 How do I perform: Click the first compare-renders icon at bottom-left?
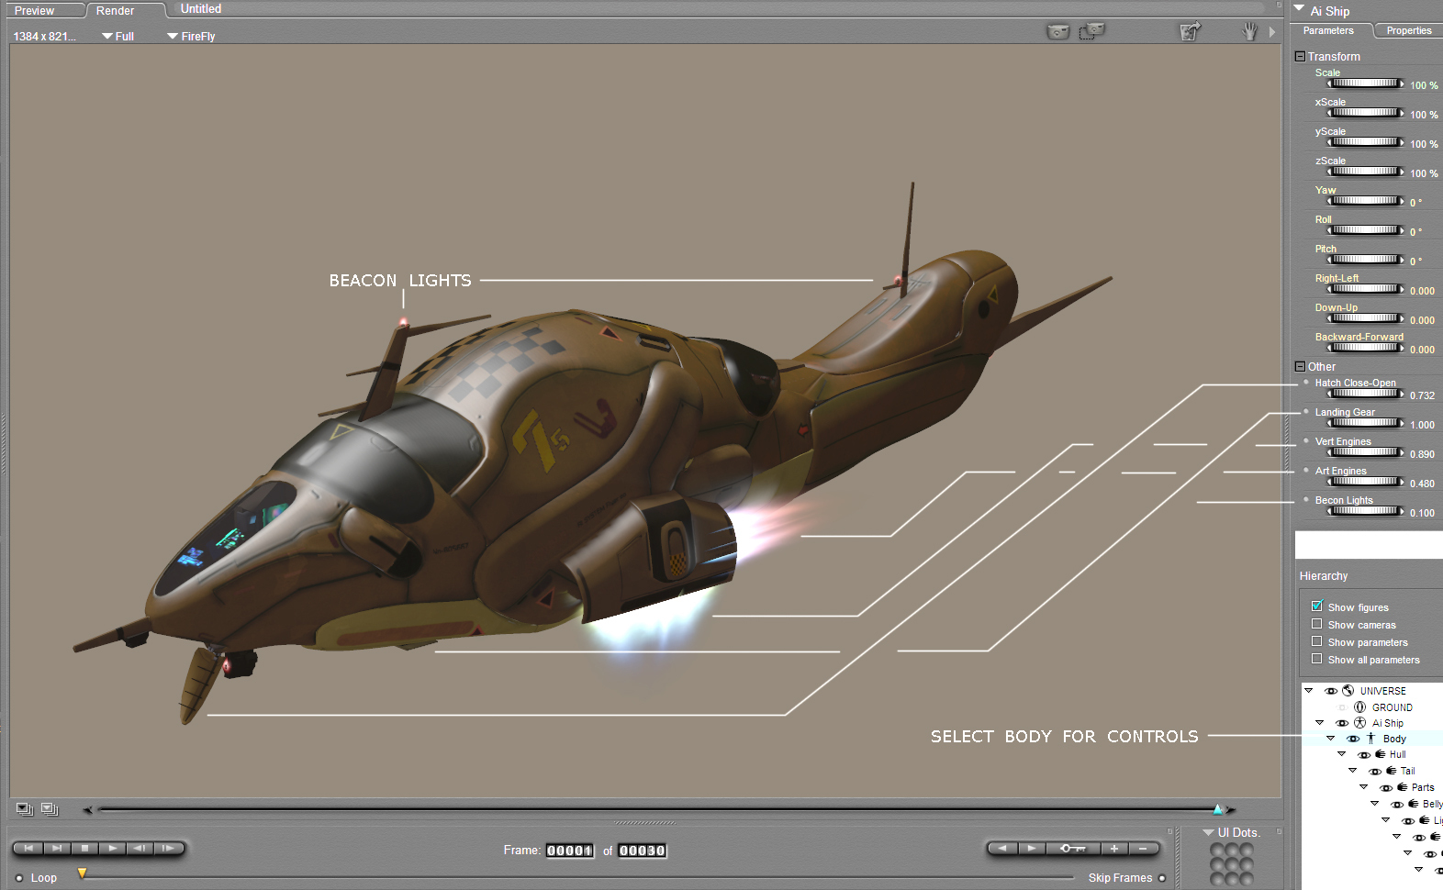pyautogui.click(x=25, y=809)
